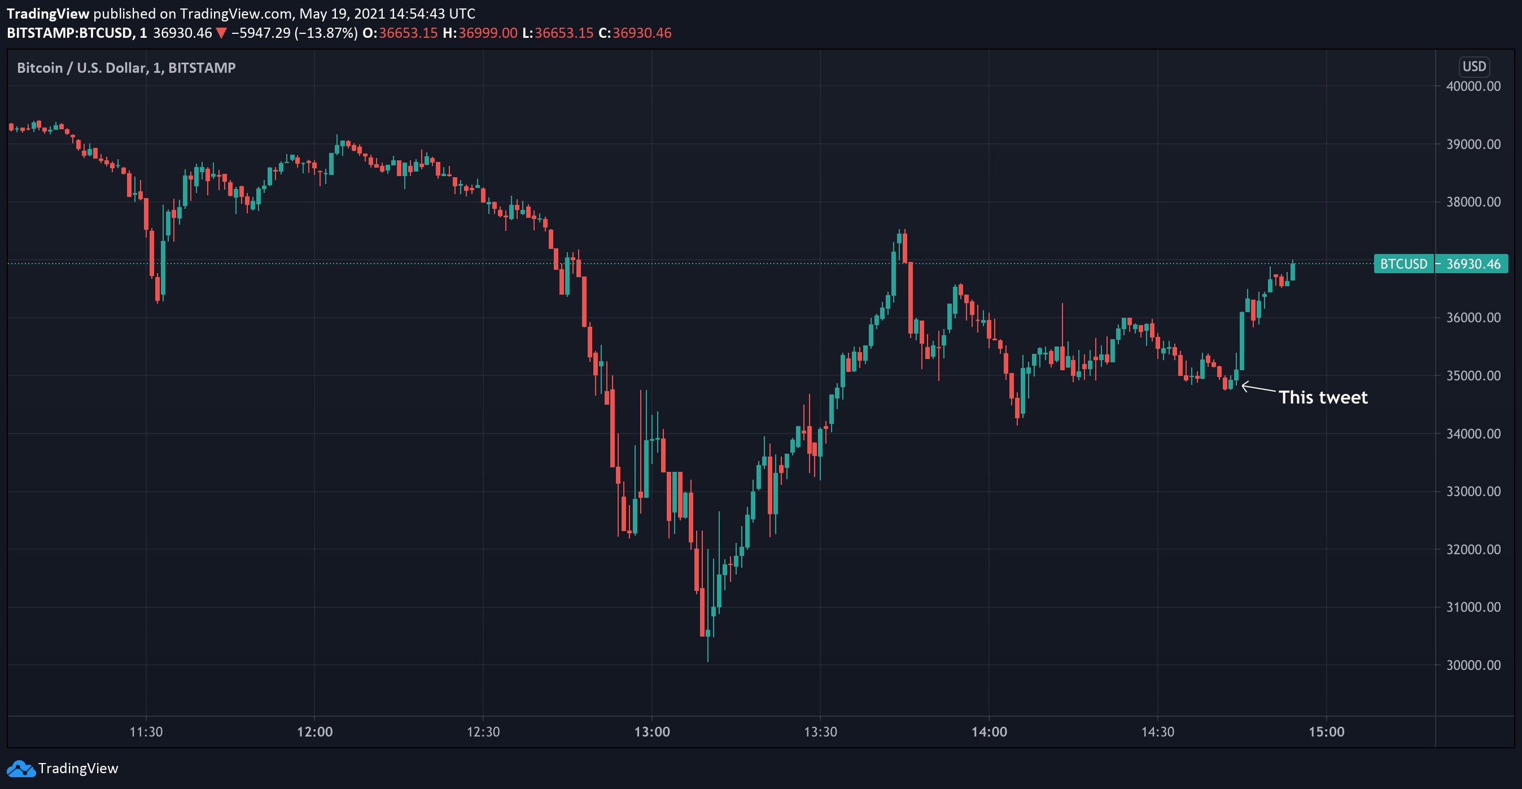
Task: Click the 12:00 time axis label
Action: pyautogui.click(x=314, y=731)
